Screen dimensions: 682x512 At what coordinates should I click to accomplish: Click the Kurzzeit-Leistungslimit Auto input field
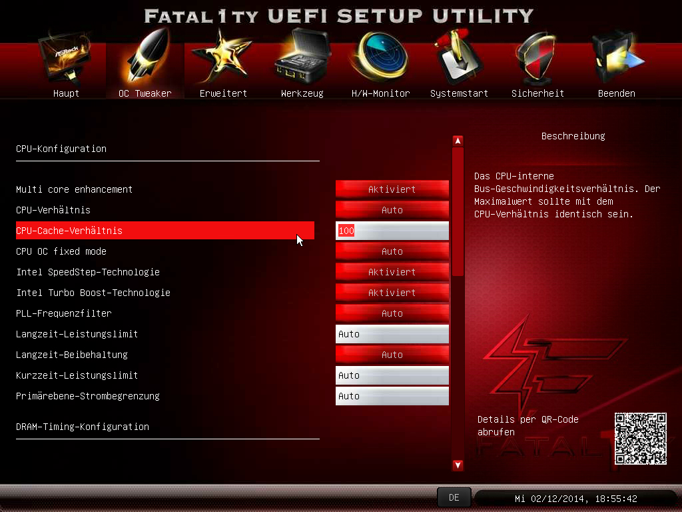[x=392, y=375]
